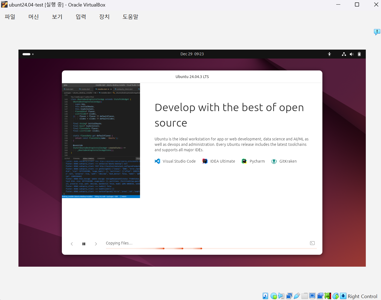
Task: Click the paragraph starting 'Ubuntu is the ideal workstation'
Action: click(231, 144)
